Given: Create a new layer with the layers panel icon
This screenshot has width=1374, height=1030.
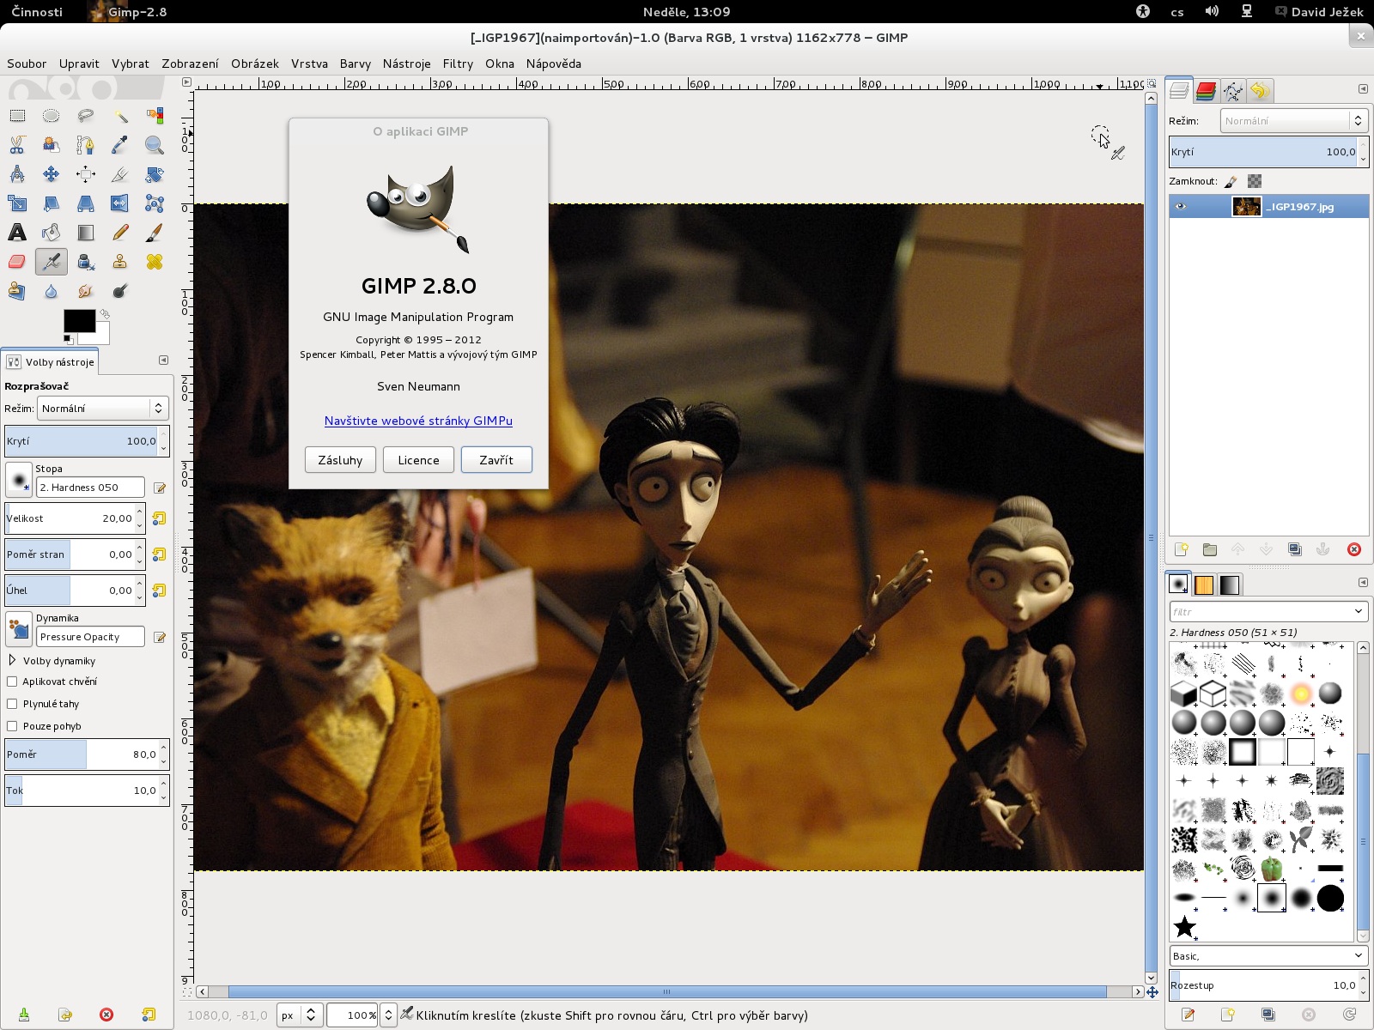Looking at the screenshot, I should point(1182,549).
